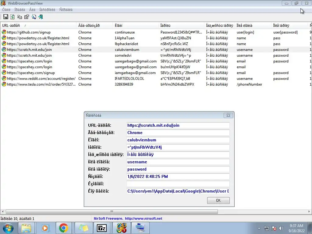This screenshot has width=312, height=234.
Task: Click the Chrome icon in tesla.com order row
Action: click(x=4, y=84)
